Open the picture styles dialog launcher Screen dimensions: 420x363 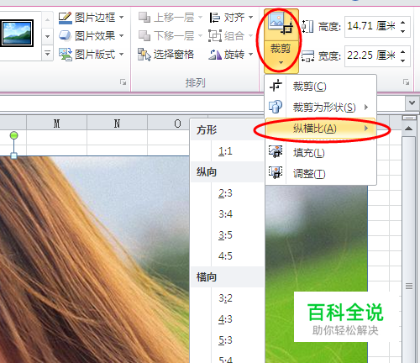point(123,82)
